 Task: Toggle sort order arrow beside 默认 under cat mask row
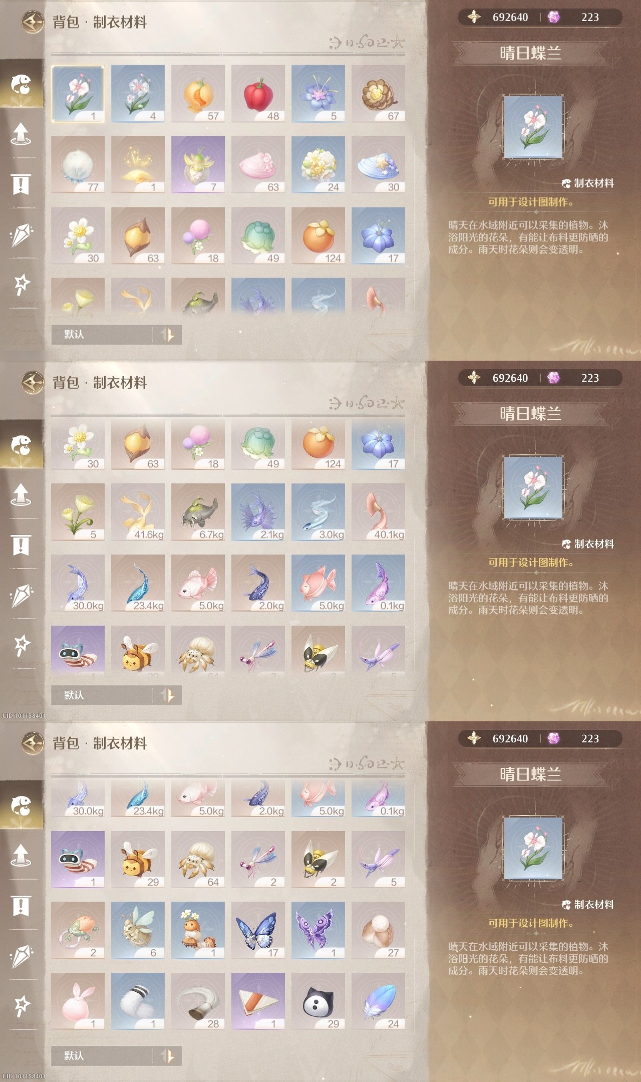pyautogui.click(x=168, y=1056)
